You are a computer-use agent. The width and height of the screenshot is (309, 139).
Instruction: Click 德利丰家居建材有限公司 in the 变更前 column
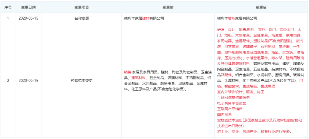(144, 19)
